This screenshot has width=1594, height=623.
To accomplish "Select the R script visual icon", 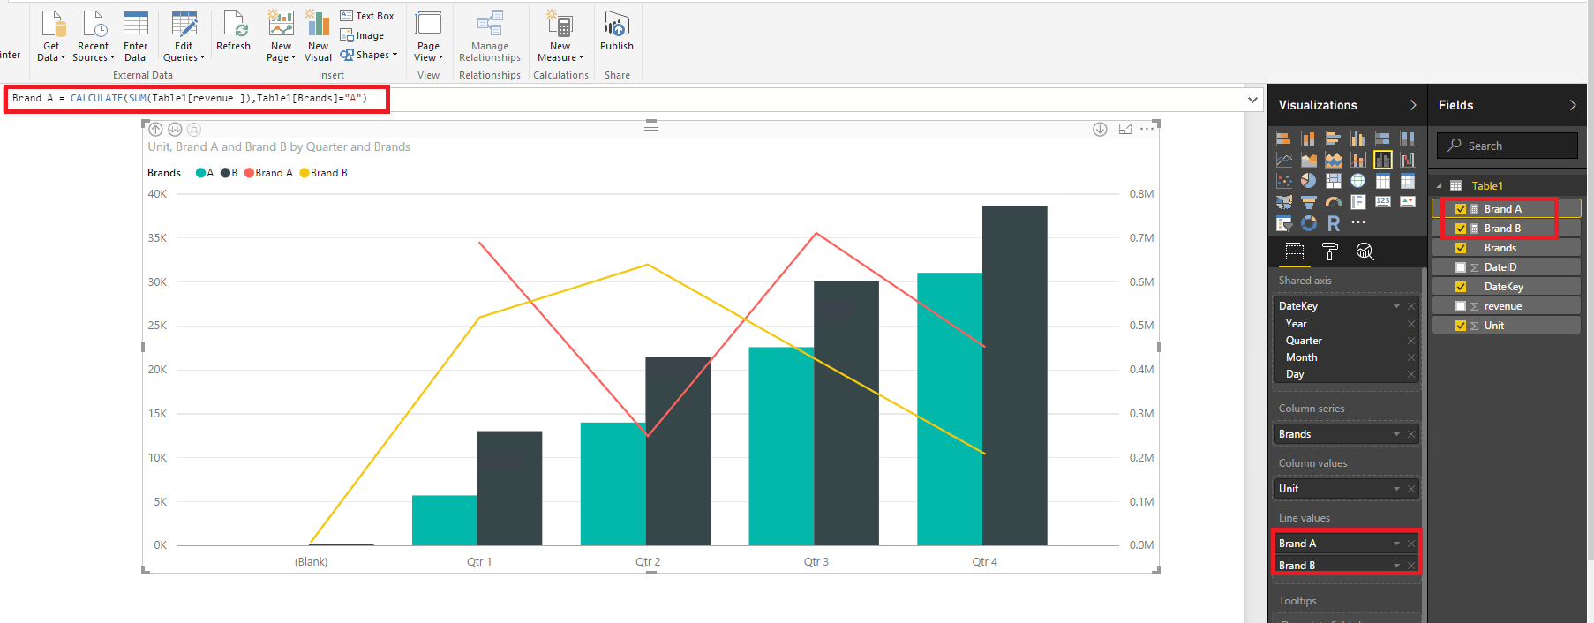I will tap(1334, 223).
